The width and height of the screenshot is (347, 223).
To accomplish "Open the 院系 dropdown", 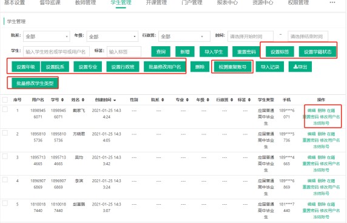I will (47, 36).
